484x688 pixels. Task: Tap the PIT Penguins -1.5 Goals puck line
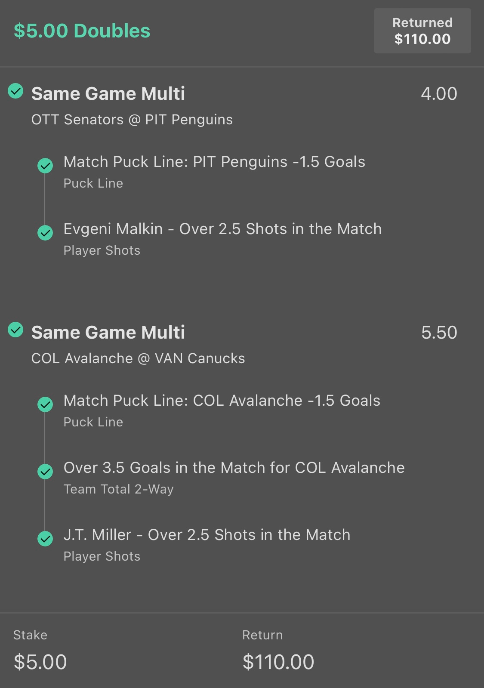click(x=214, y=162)
